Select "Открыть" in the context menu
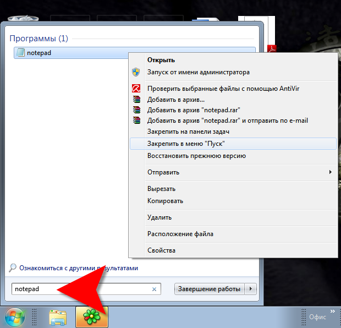This screenshot has width=341, height=328. (x=161, y=59)
